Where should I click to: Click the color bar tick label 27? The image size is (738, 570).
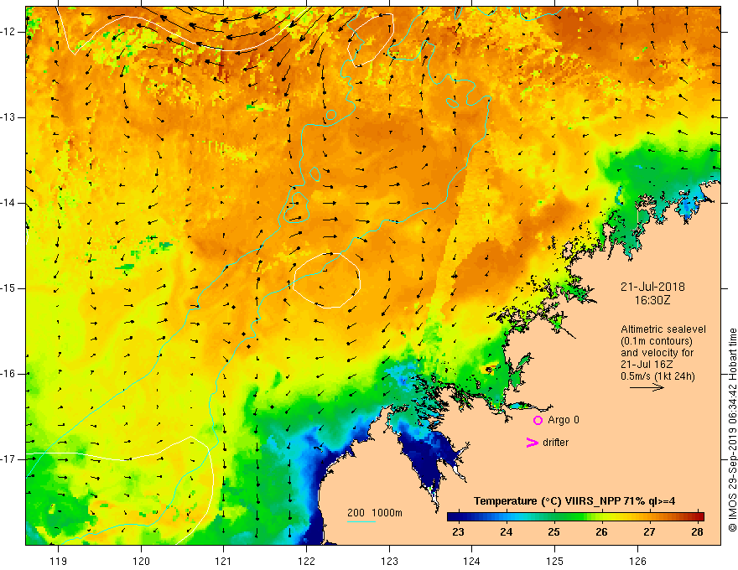click(x=649, y=532)
